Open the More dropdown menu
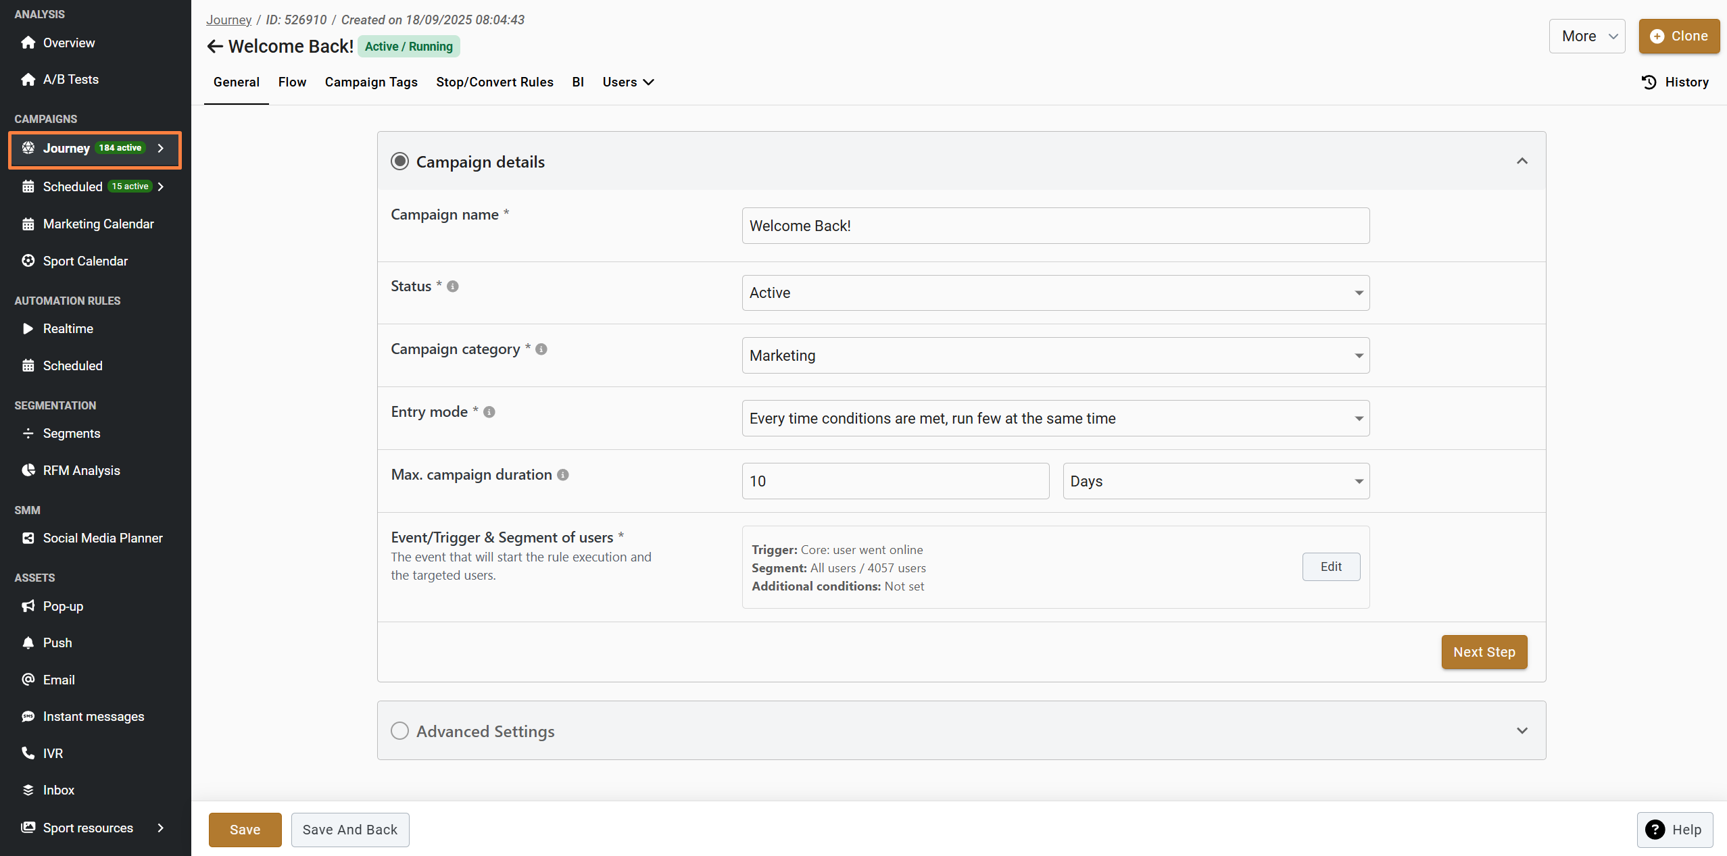 click(1586, 36)
